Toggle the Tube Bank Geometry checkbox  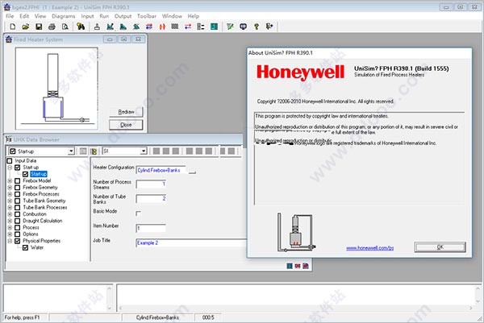[x=18, y=201]
